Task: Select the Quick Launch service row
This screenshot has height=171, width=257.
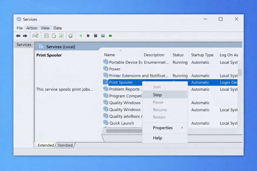Action: (x=122, y=123)
